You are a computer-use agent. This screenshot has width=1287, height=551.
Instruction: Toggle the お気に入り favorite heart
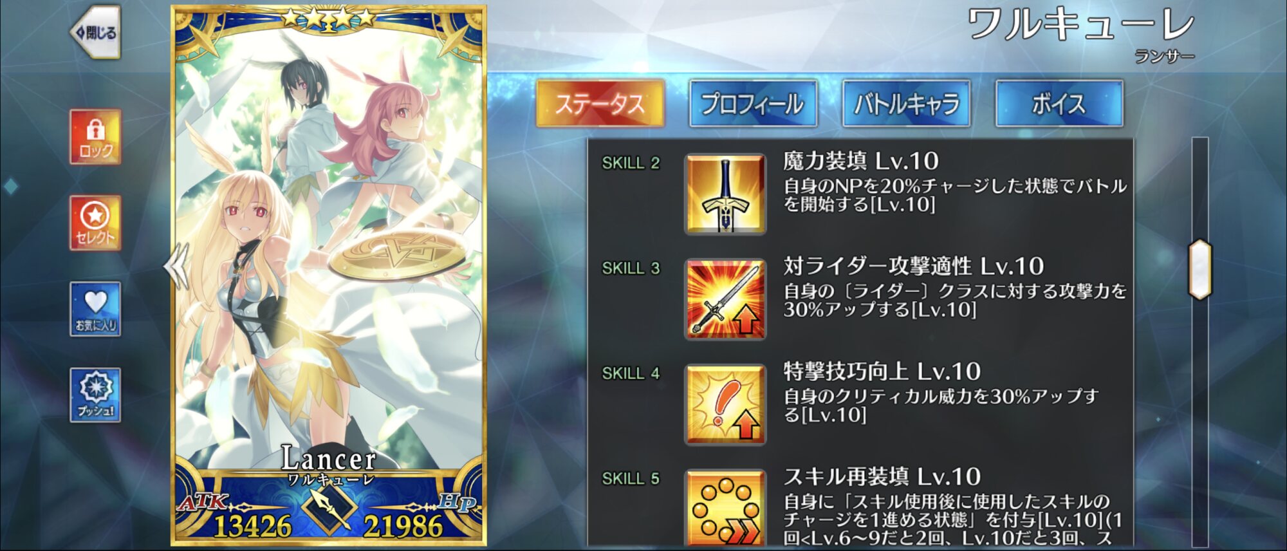click(95, 309)
